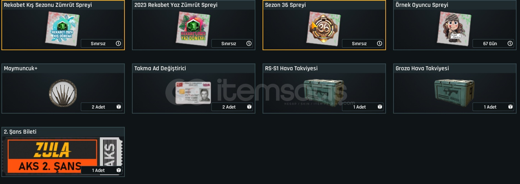Click box icon on Maymuncuk+ 2 Adet badge
520x184 pixels.
(119, 107)
